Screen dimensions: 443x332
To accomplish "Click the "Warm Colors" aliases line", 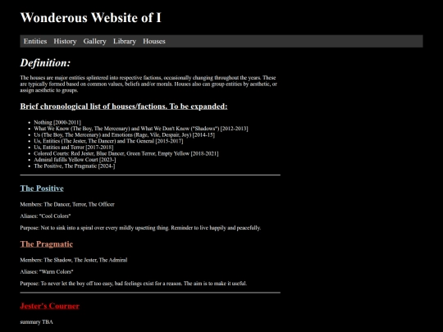I will coord(47,271).
